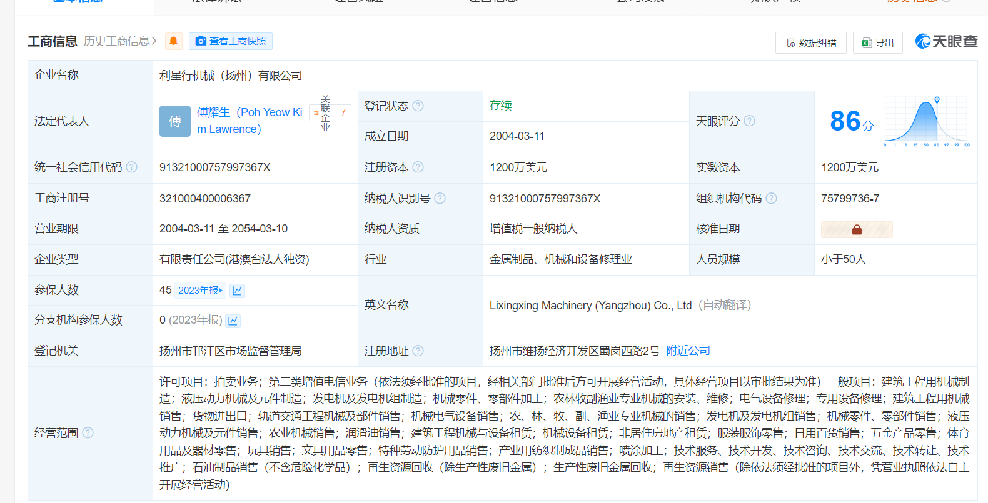Screen dimensions: 988x503
Task: Select the 注册资本 value 1200万美元
Action: pyautogui.click(x=518, y=167)
